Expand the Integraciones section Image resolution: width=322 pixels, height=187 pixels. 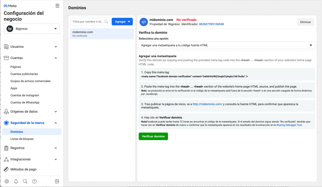click(56, 159)
